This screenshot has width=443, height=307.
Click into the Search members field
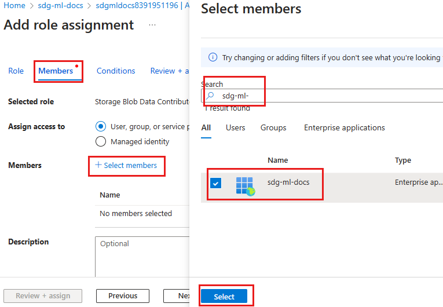coord(324,96)
